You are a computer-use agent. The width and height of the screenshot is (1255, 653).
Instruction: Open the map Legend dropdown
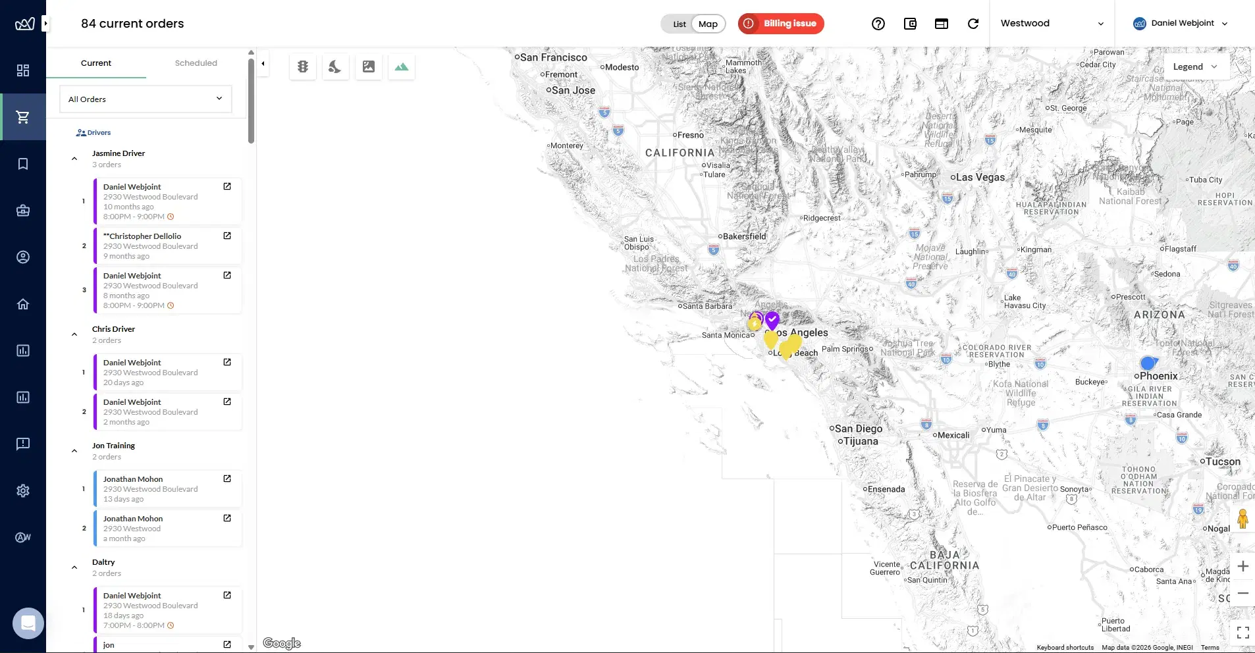(x=1196, y=66)
